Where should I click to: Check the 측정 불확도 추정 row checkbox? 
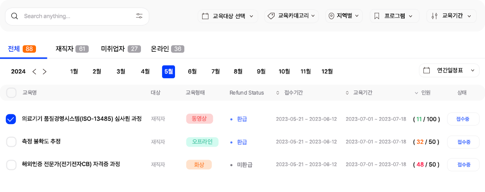[x=11, y=142]
